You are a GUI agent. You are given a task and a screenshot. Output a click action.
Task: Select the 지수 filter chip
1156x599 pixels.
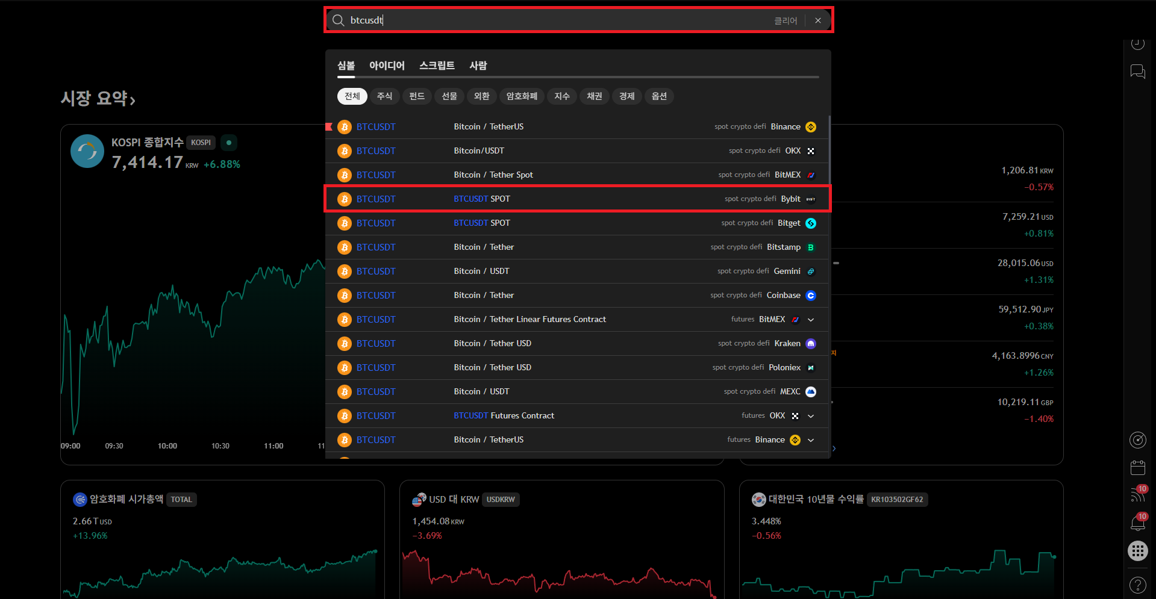(x=562, y=96)
